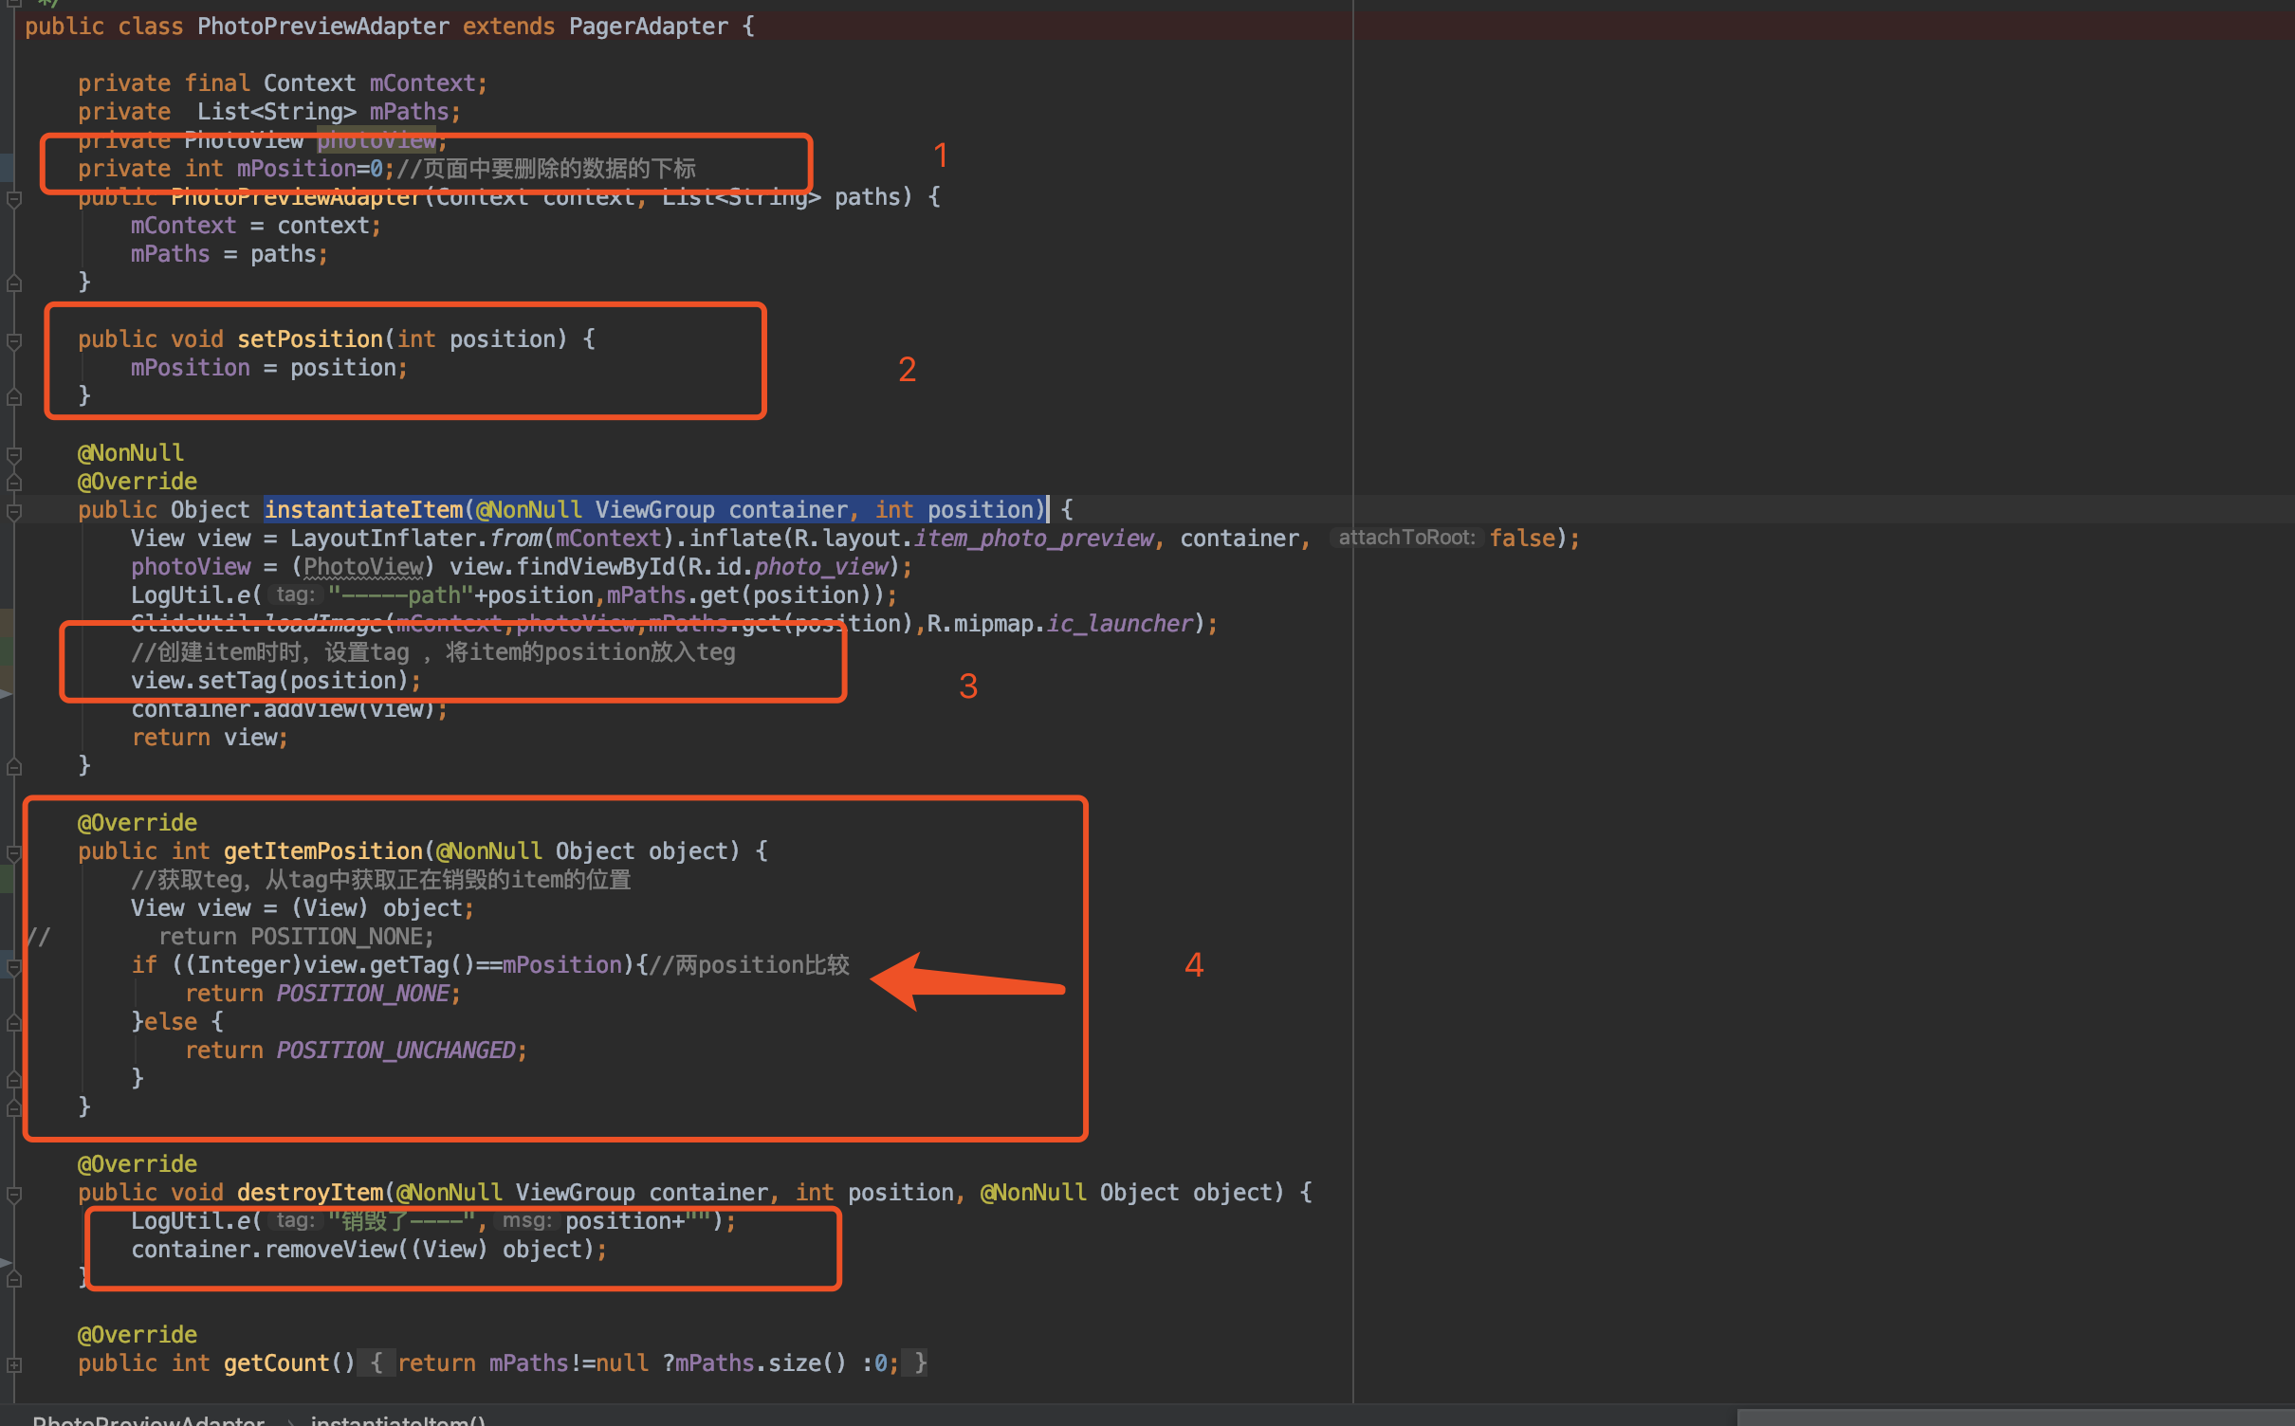
Task: Click active 'return POSITION_NONE;' inside if block
Action: click(x=322, y=993)
